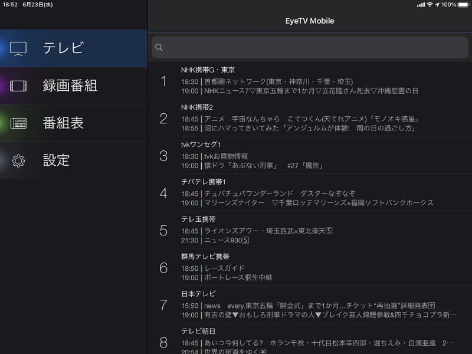Tap the battery indicator in the status bar

click(463, 5)
